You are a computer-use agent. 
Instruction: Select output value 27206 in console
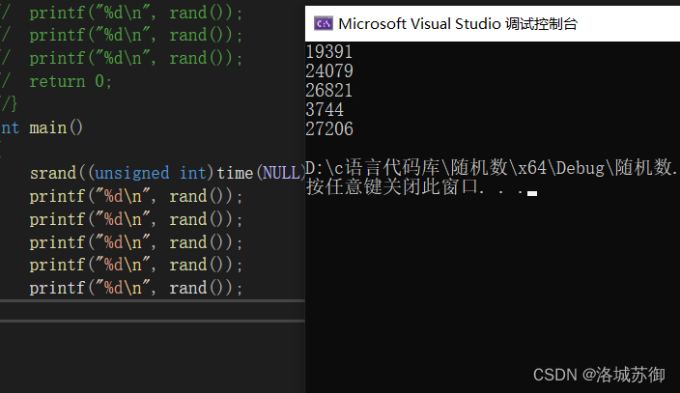[329, 128]
